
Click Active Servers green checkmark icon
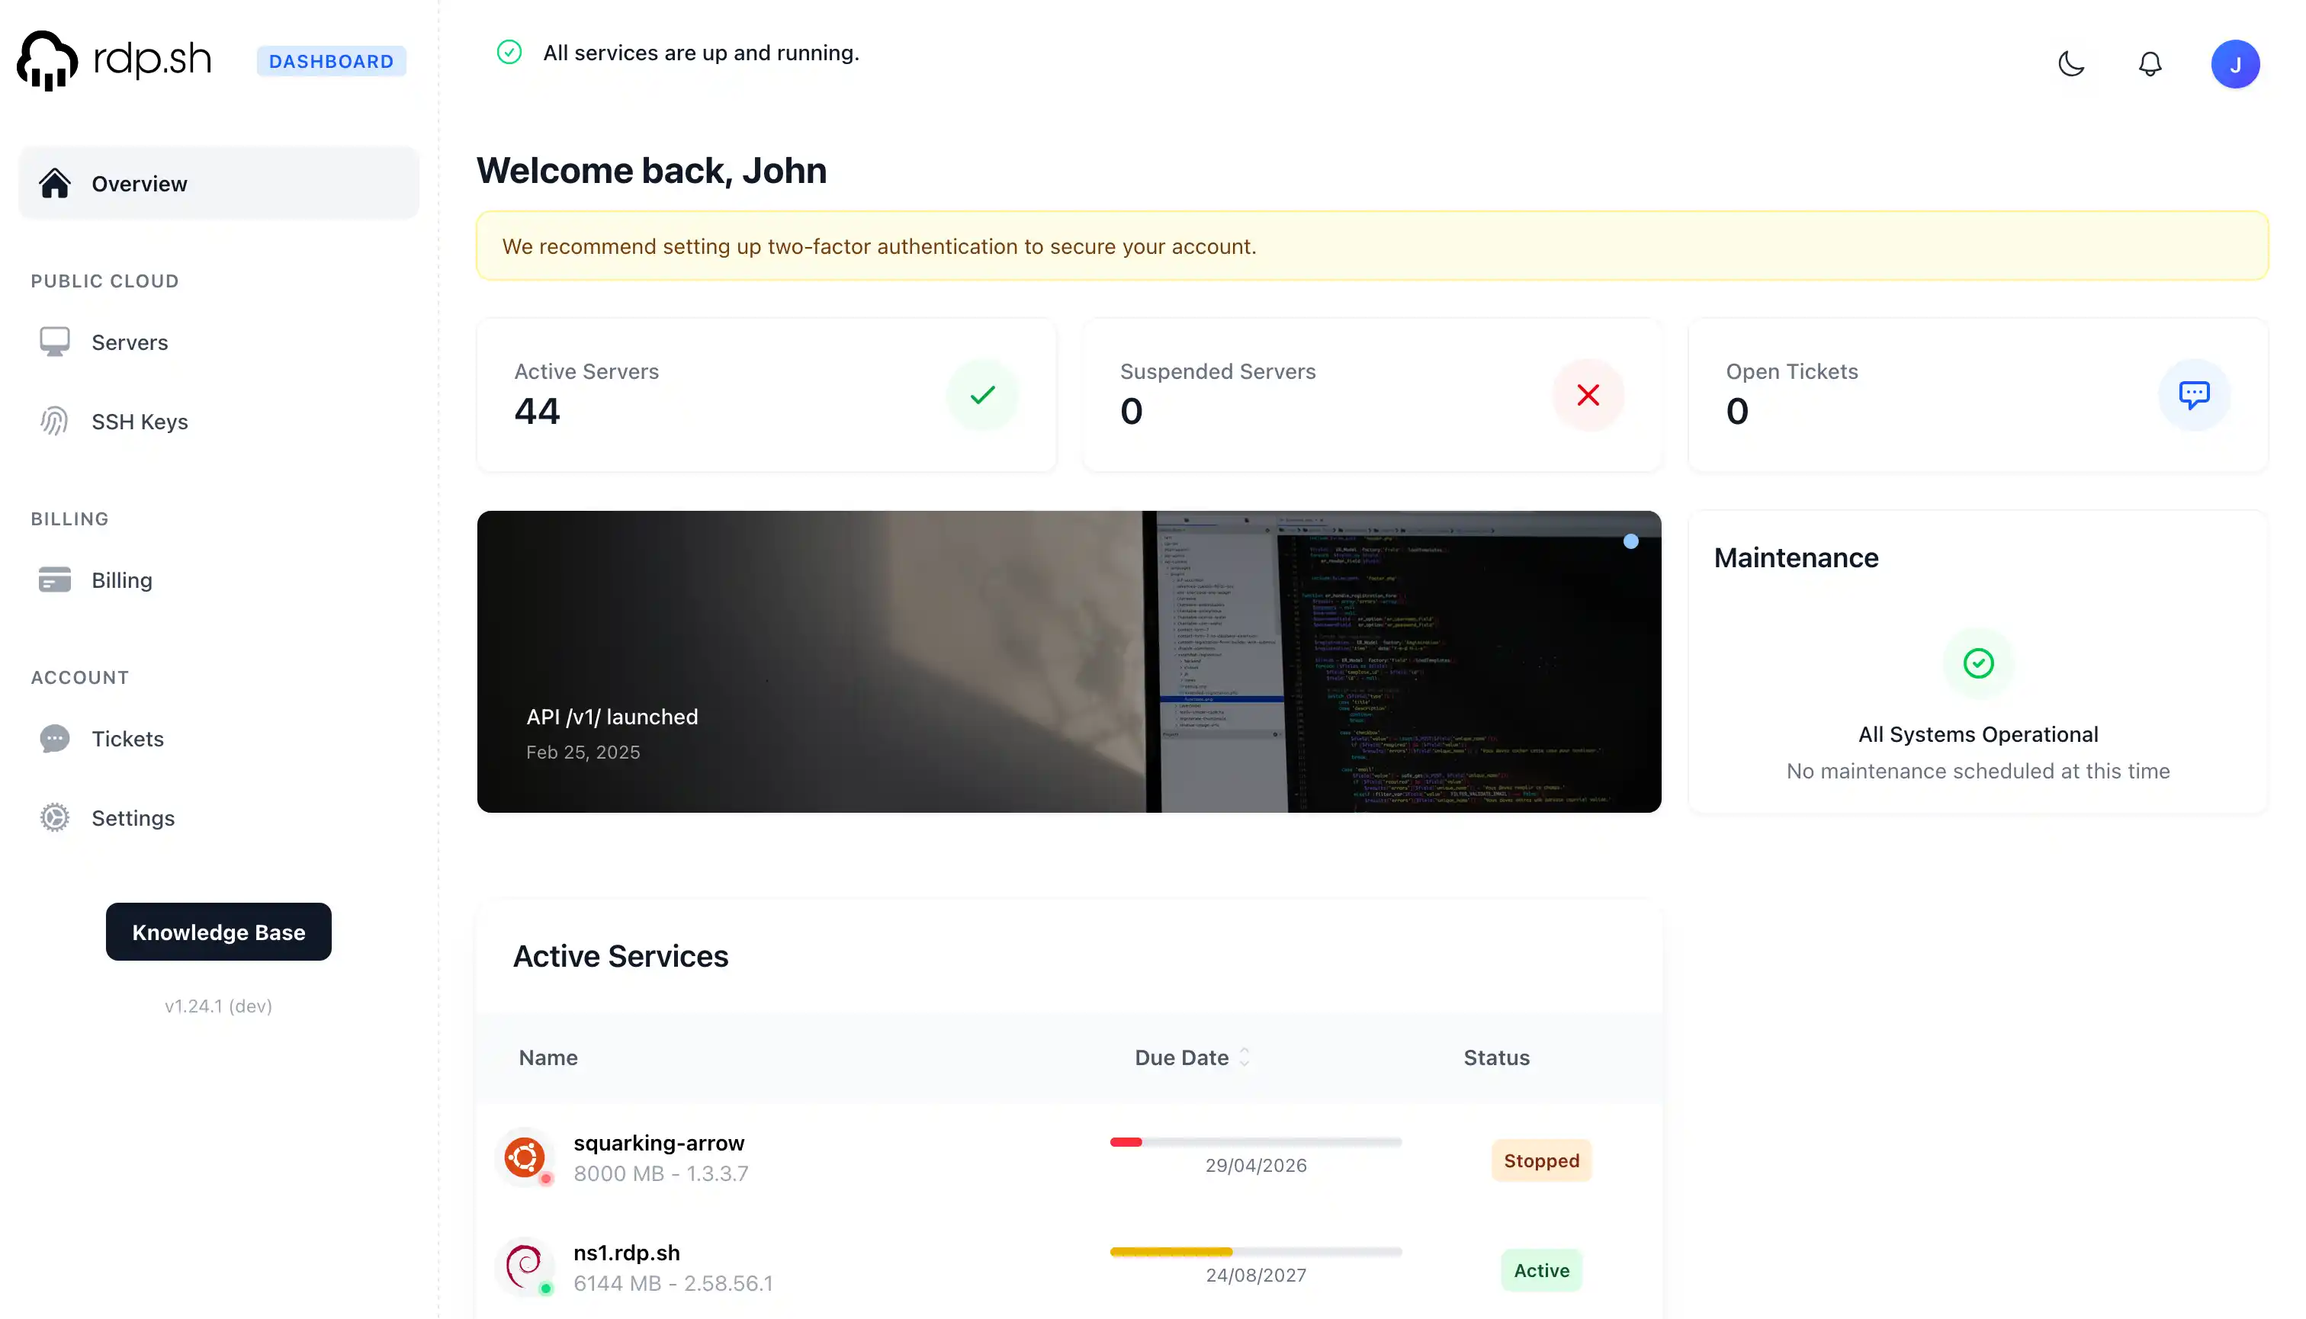(x=982, y=395)
